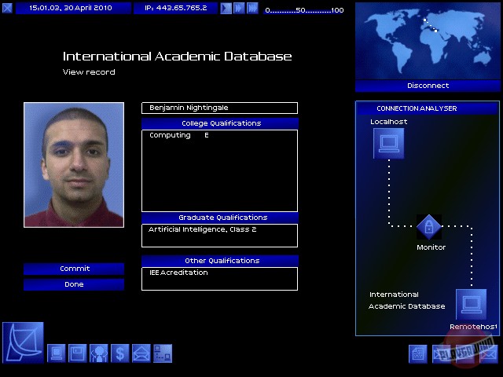Set game speed to normal play
The height and width of the screenshot is (377, 503).
coord(226,8)
